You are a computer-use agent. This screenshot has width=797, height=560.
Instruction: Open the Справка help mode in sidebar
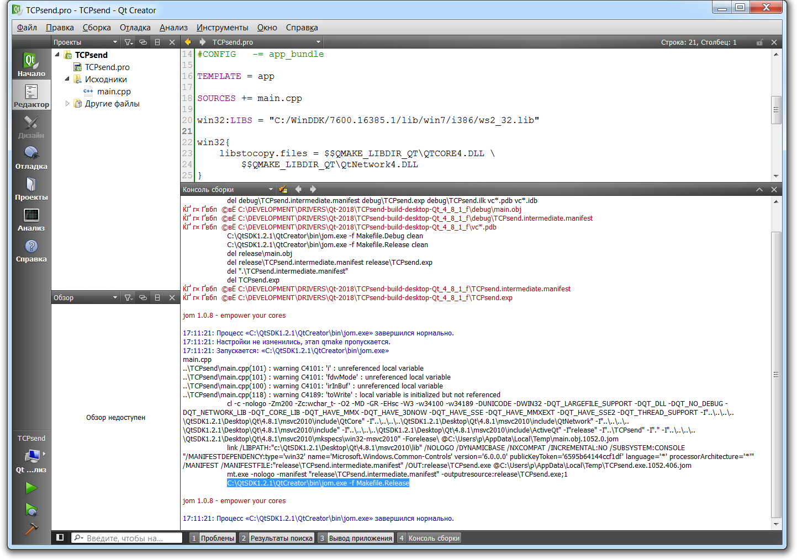pos(31,250)
